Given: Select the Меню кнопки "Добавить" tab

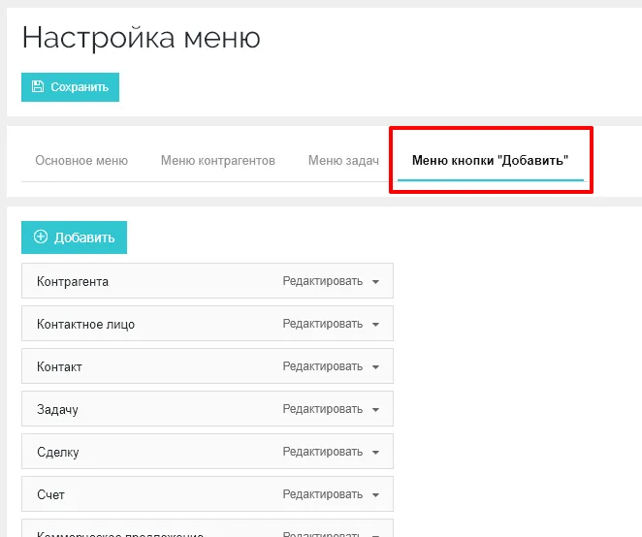Looking at the screenshot, I should (x=490, y=160).
